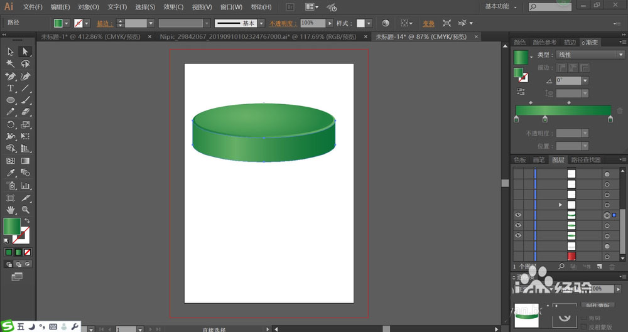Toggle eye on second green shape layer
Image resolution: width=628 pixels, height=332 pixels.
(x=518, y=225)
